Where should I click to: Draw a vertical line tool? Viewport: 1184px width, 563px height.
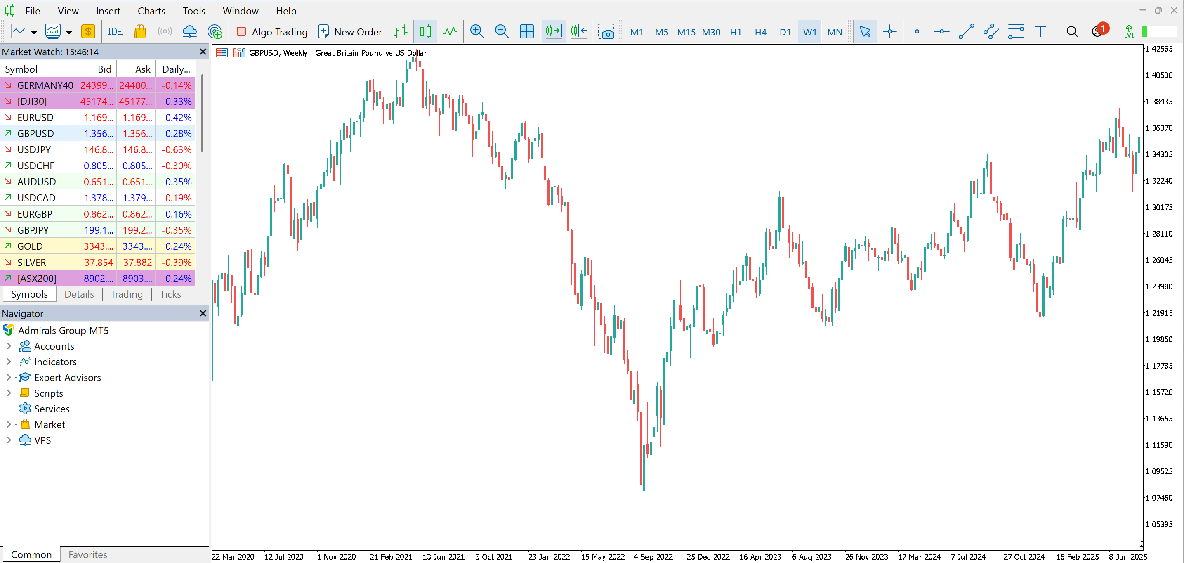click(x=917, y=32)
